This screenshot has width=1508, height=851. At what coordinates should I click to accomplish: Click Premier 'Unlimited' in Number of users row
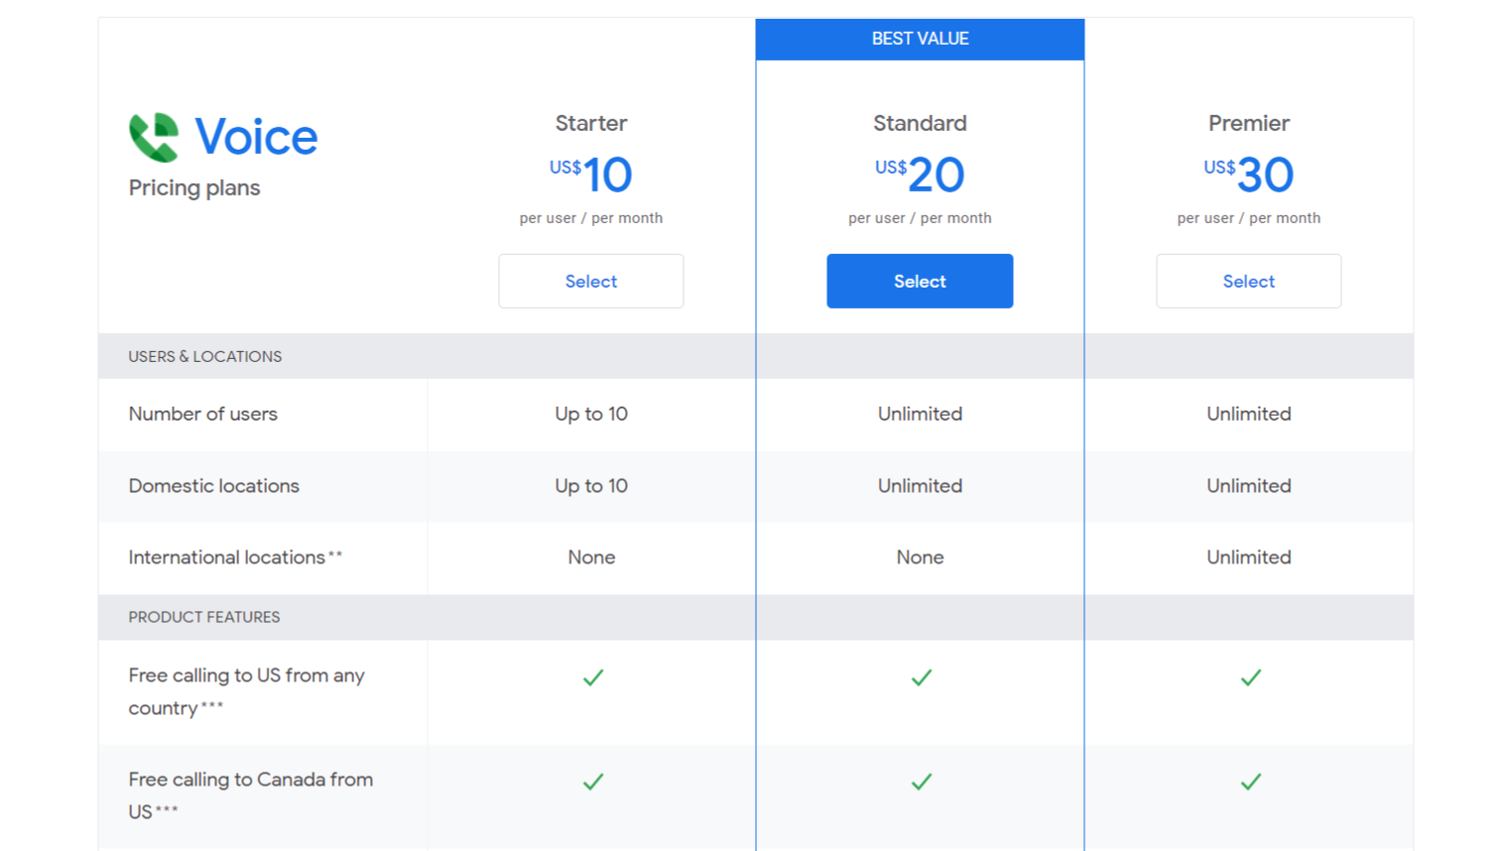[x=1248, y=414]
